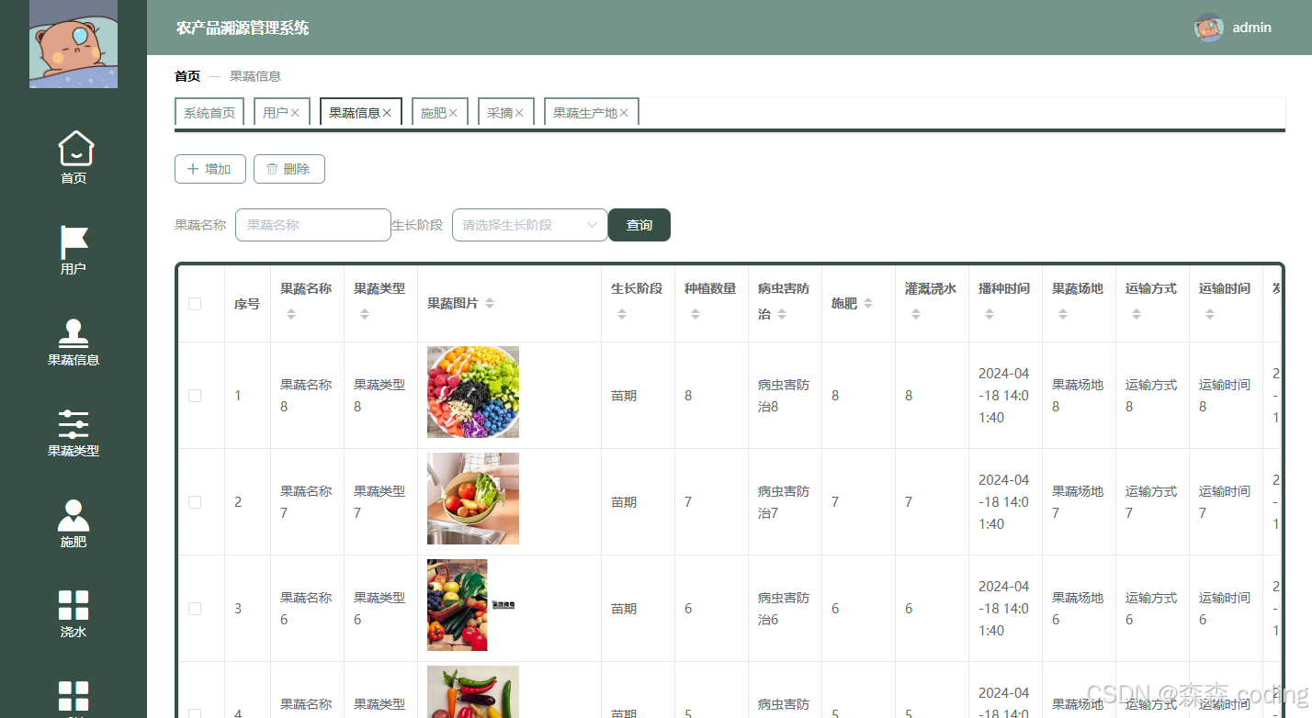Click the 果蔬类型 7 cell

379,502
